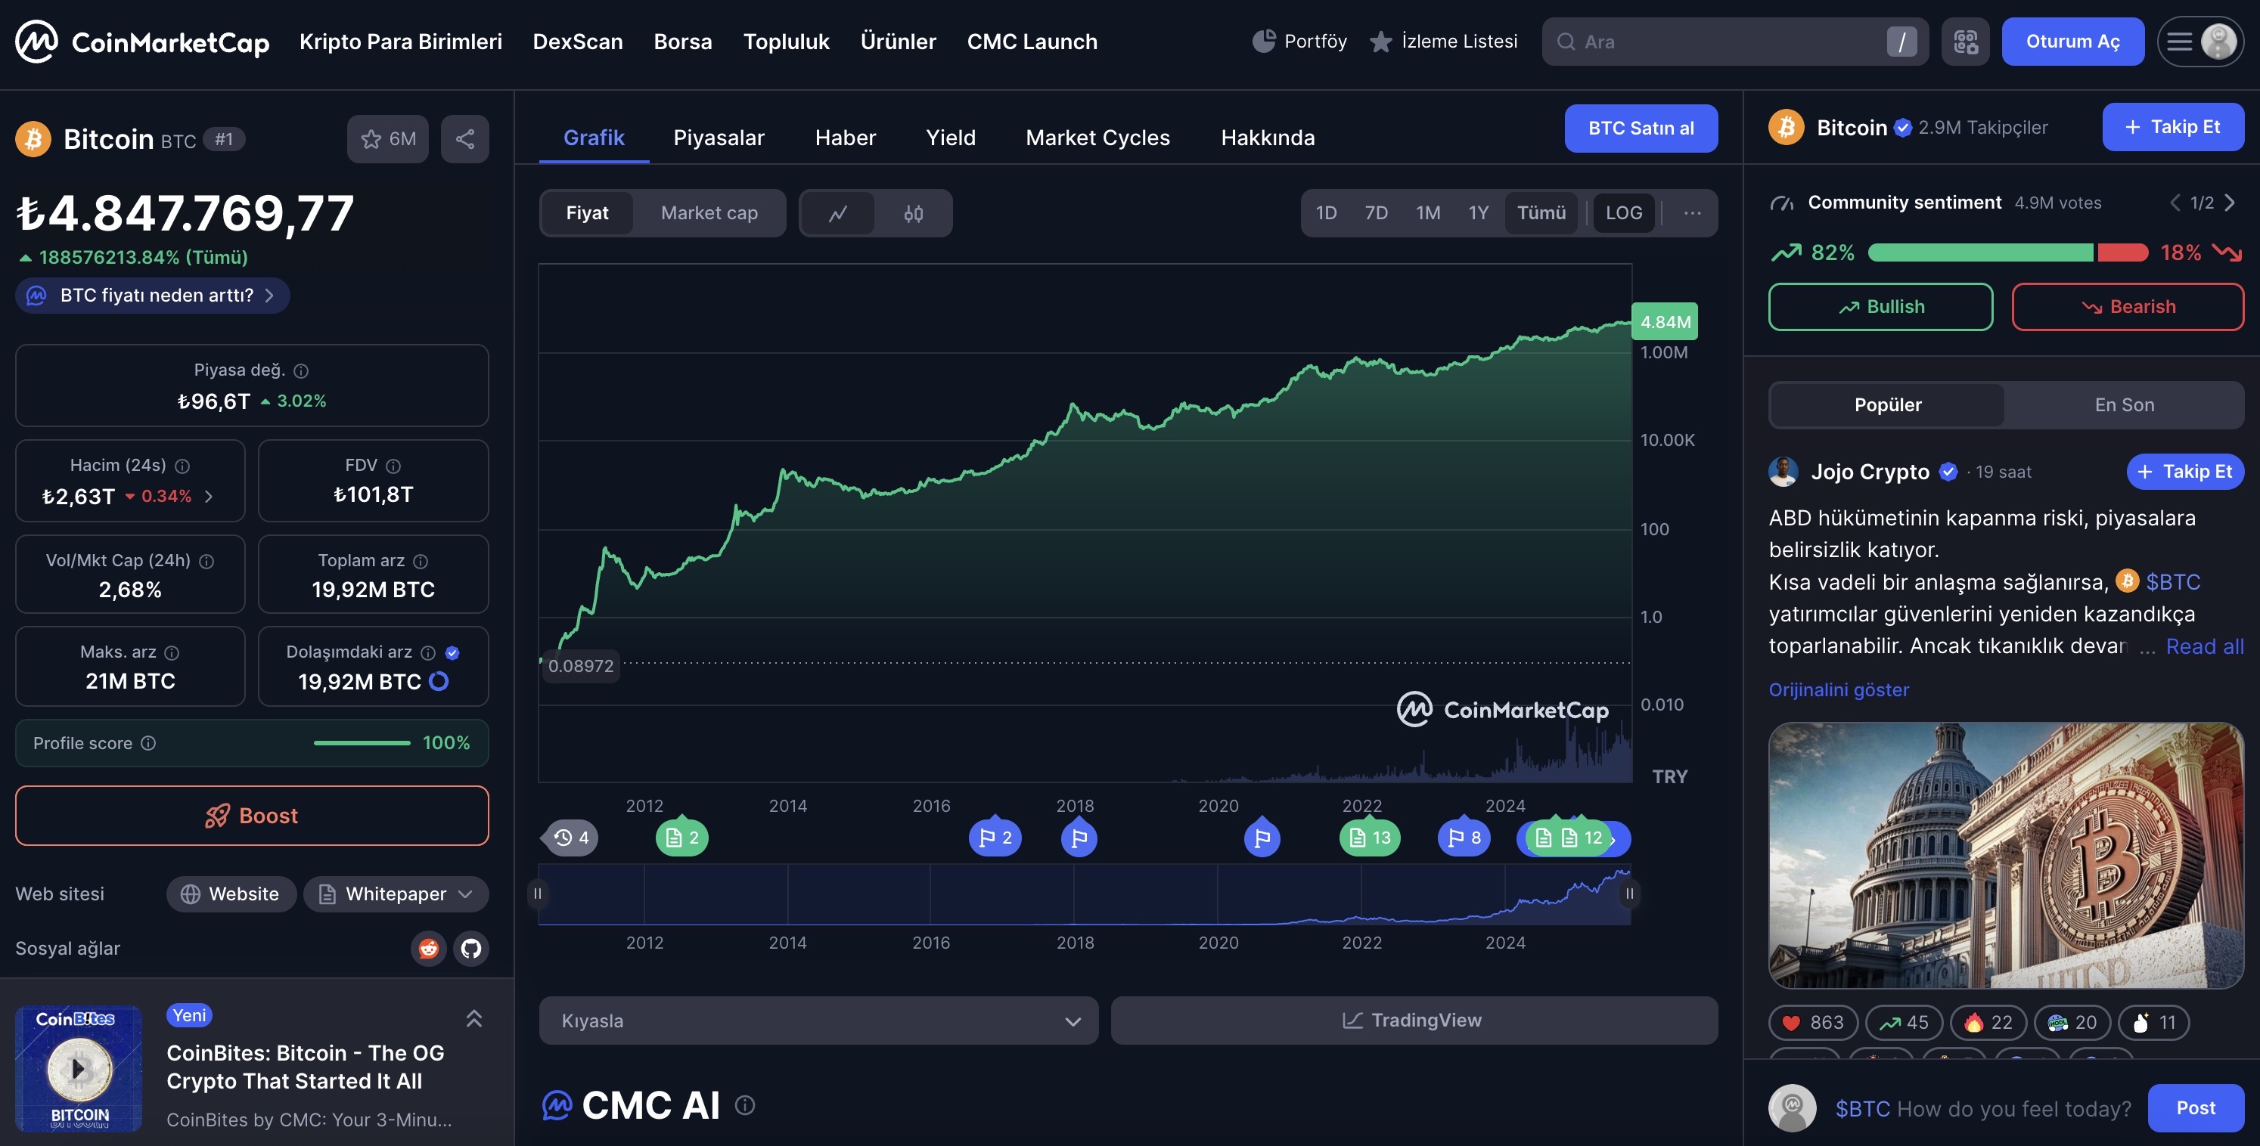Expand the Whitepaper dropdown
2260x1146 pixels.
click(x=396, y=894)
